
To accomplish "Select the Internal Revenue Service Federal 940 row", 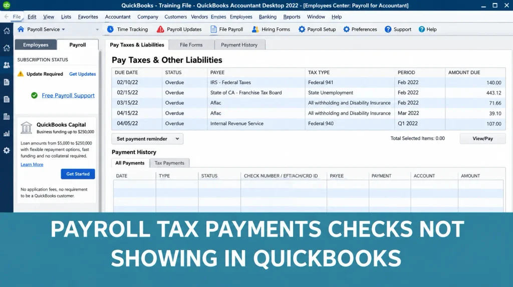I will point(309,123).
